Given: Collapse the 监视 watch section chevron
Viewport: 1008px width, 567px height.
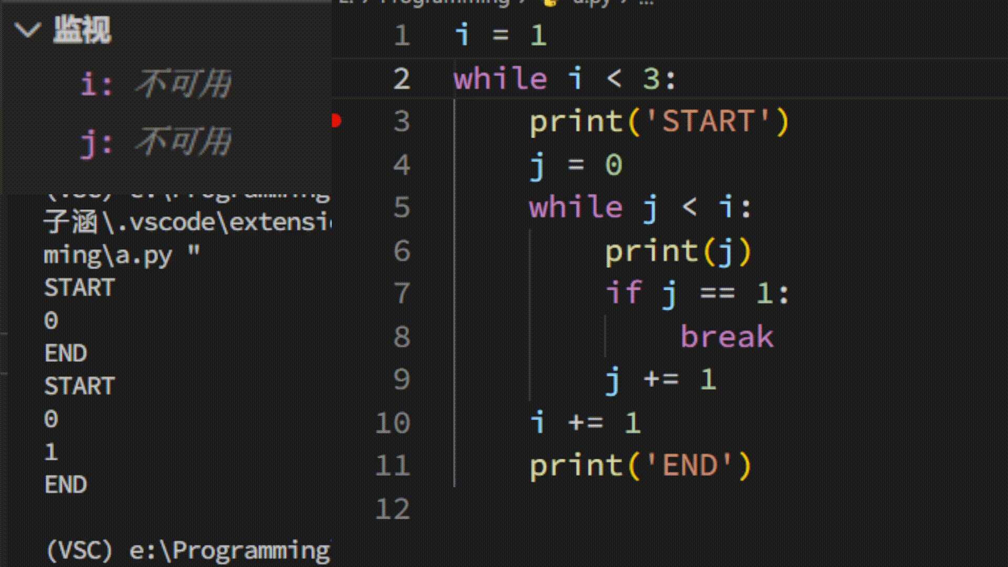Looking at the screenshot, I should coord(27,30).
